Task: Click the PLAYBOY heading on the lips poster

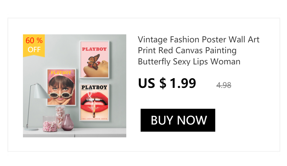Action: [x=94, y=87]
